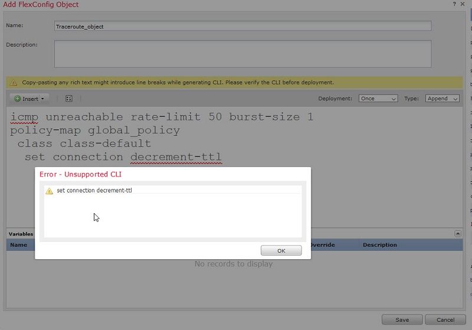Click the 'Error - Unsupported CLI' dialog title

80,174
